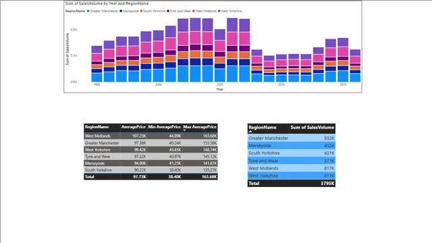Click the 2005 label on the year axis
The image size is (432, 243).
[220, 84]
